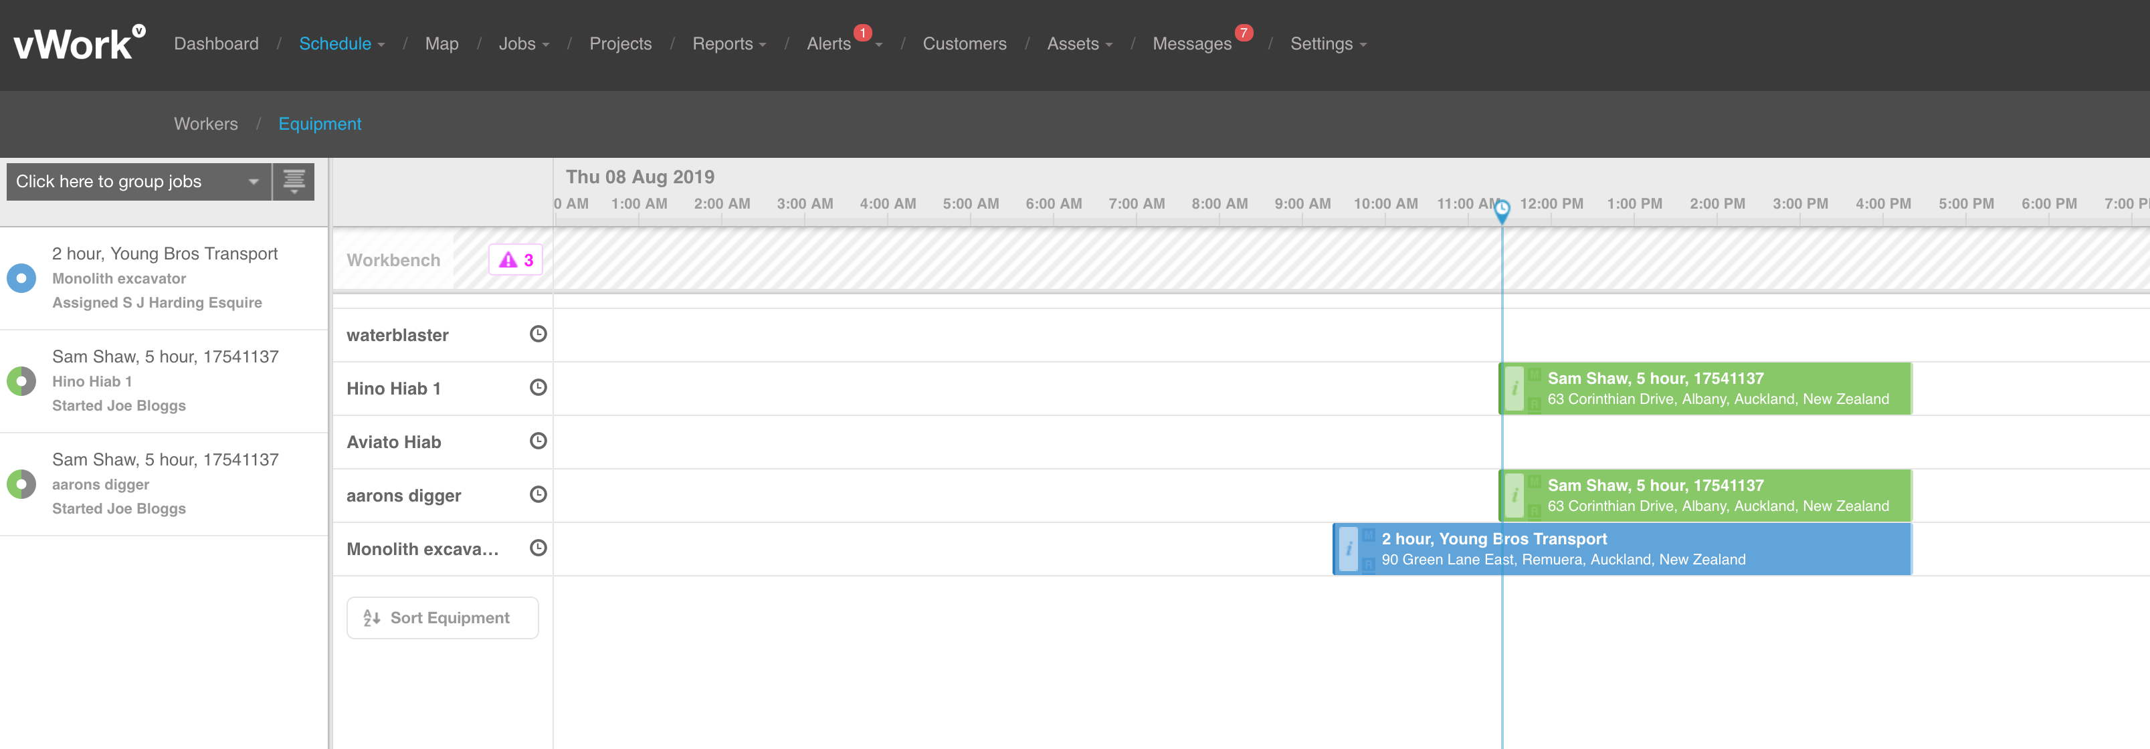The width and height of the screenshot is (2150, 749).
Task: Click the blue status circle for Young Bros Transport job
Action: coord(21,278)
